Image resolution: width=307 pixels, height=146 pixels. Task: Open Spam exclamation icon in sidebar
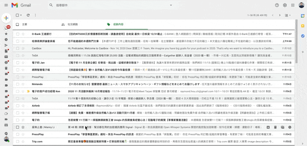[6, 62]
